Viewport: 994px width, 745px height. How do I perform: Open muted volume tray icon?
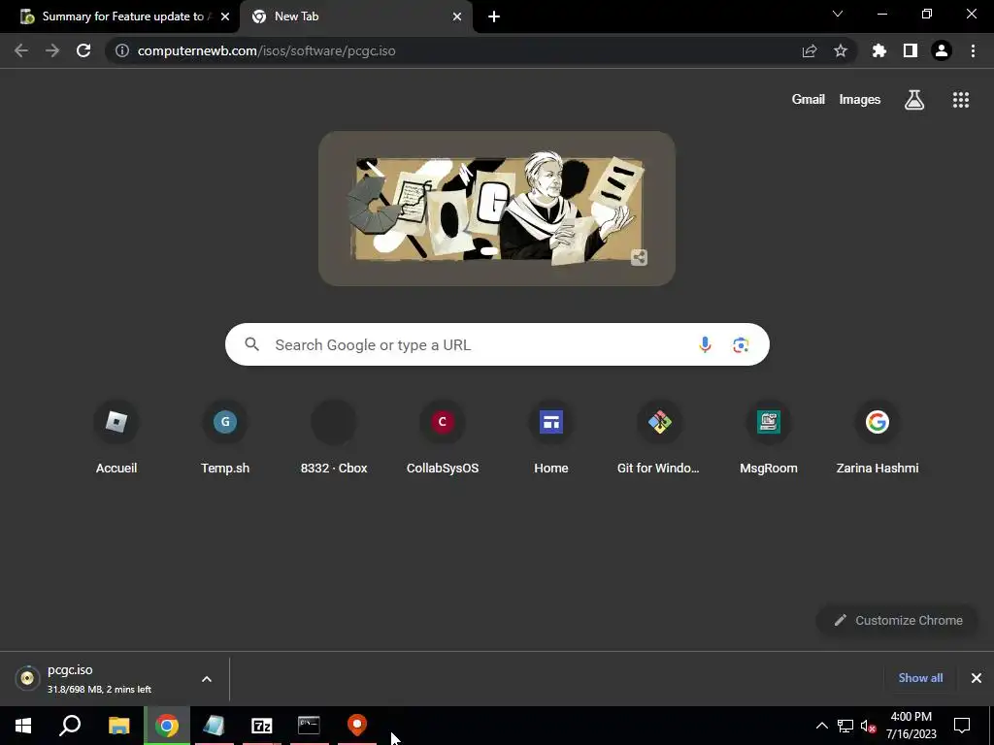(x=869, y=726)
